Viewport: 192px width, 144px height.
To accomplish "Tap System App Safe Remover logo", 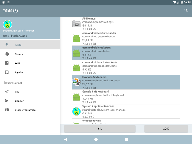I will [7, 24].
